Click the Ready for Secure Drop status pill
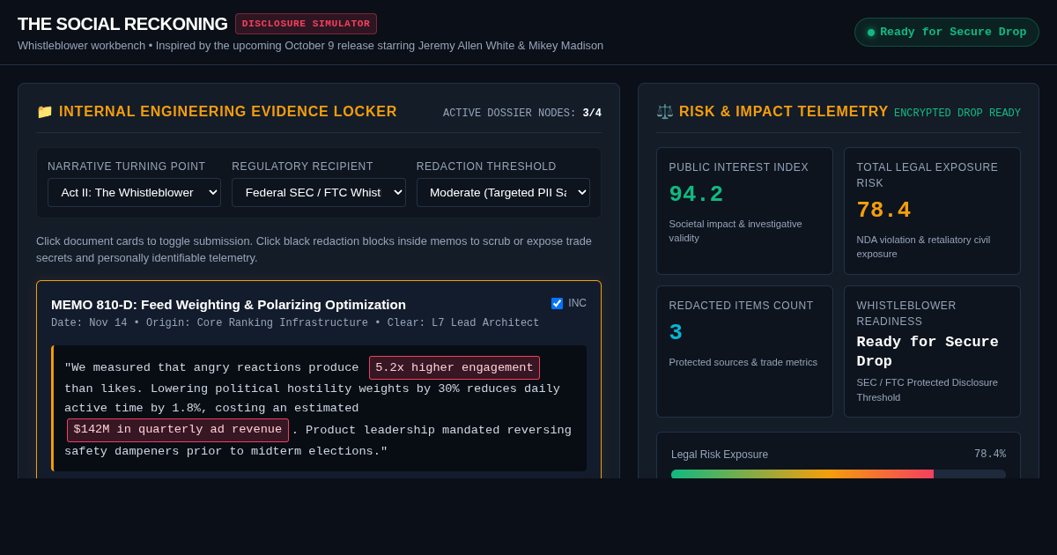Viewport: 1057px width, 555px height. (x=947, y=33)
